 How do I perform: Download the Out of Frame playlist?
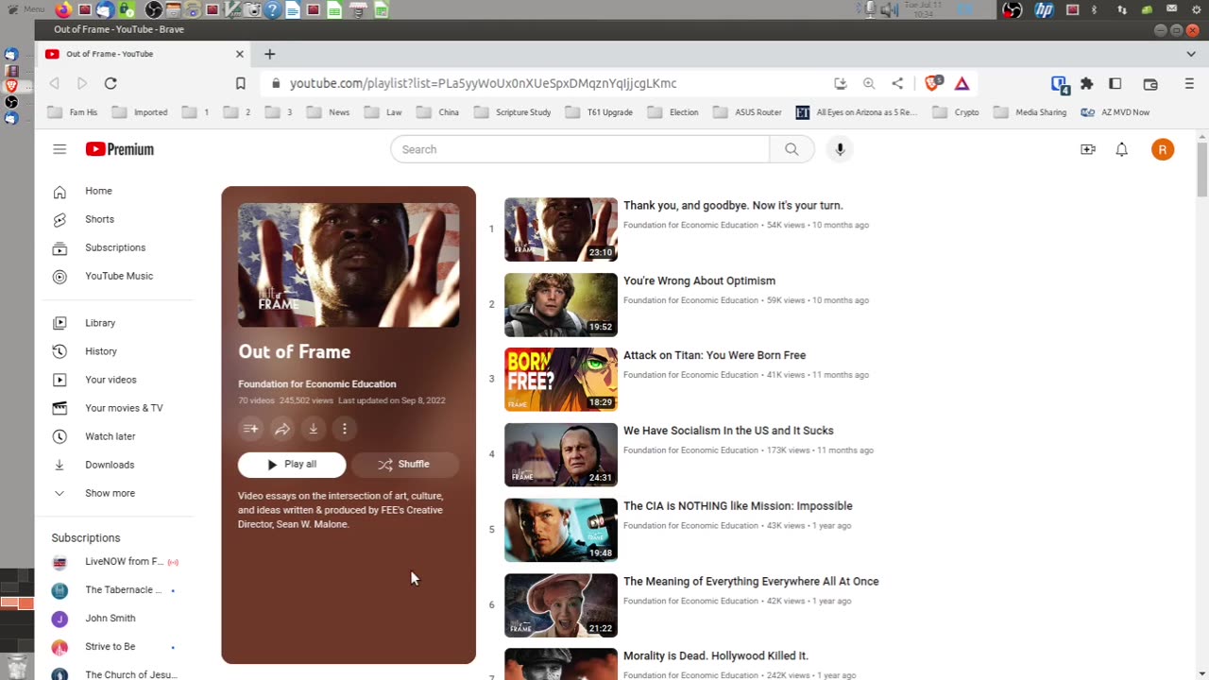tap(314, 429)
